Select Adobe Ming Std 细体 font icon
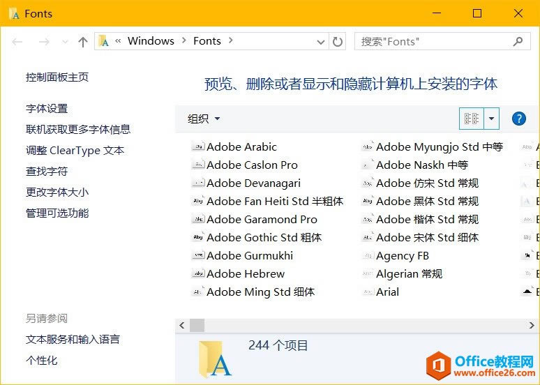540x385 pixels. [198, 292]
